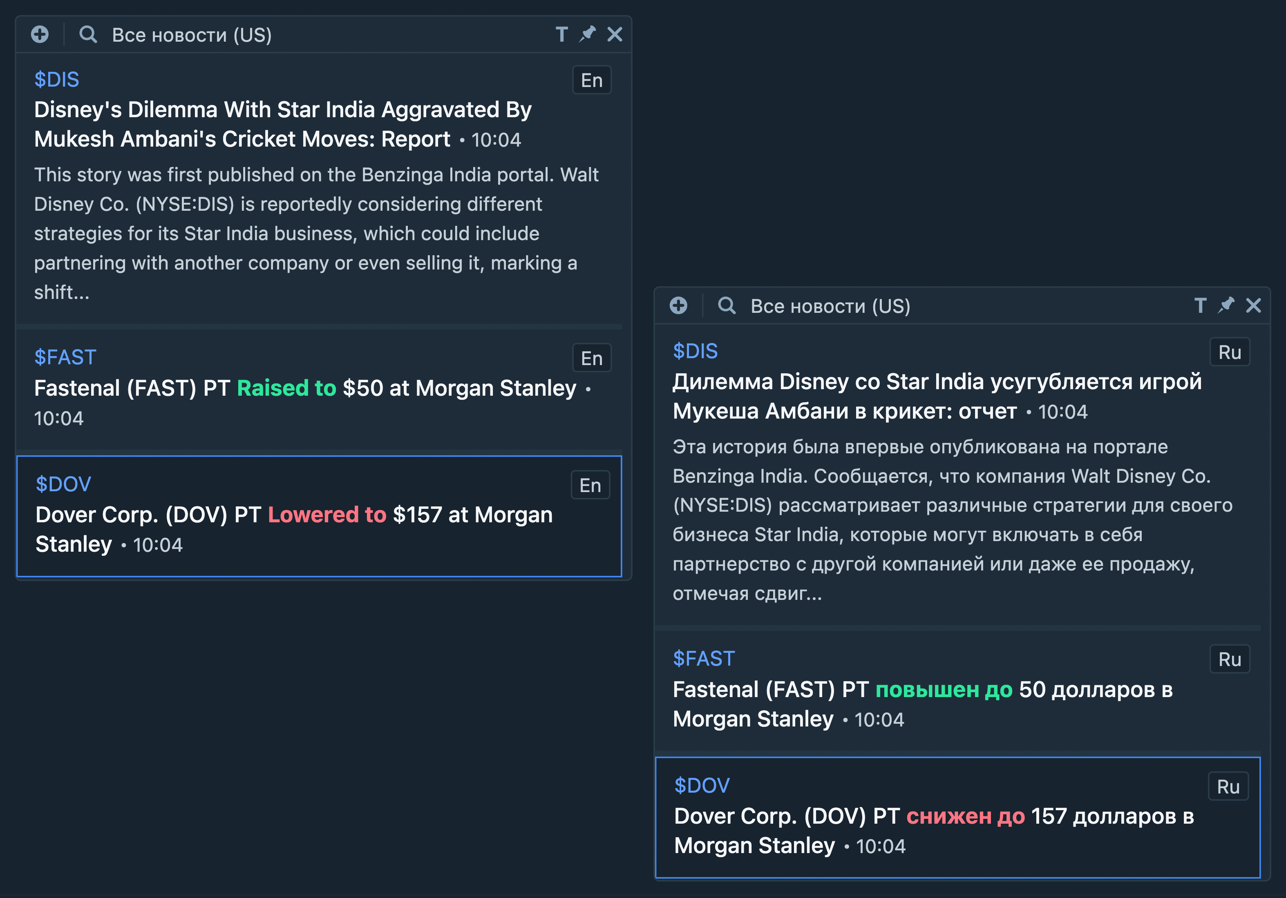Click left panel title "Все новости (US)"

coord(192,35)
